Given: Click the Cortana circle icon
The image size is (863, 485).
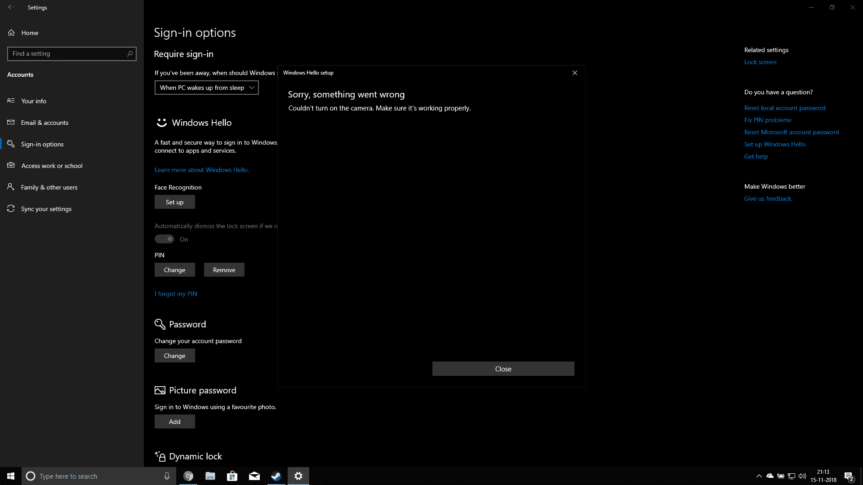Looking at the screenshot, I should coord(31,476).
